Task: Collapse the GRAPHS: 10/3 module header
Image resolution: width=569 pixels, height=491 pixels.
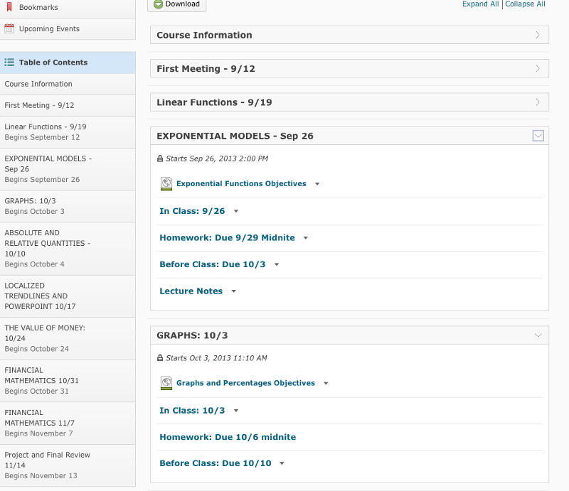Action: [538, 335]
